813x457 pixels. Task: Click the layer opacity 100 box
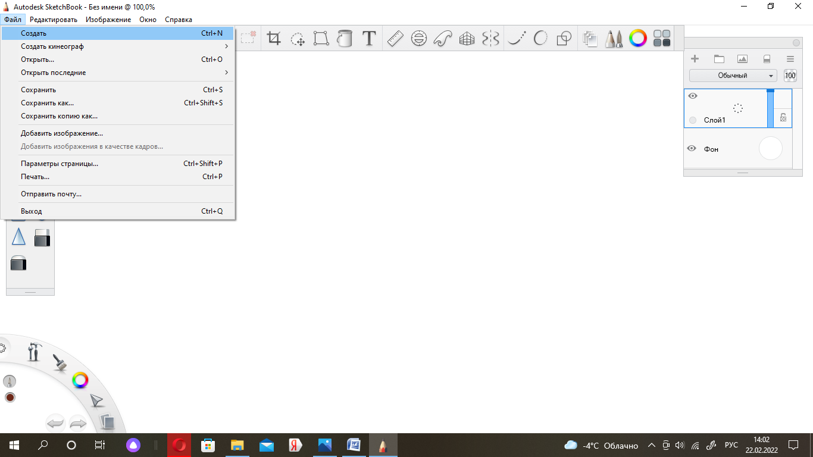coord(790,76)
